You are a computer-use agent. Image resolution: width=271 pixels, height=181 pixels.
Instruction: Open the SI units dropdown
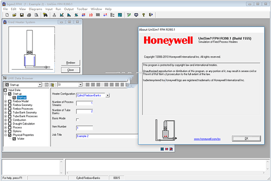click(x=80, y=84)
